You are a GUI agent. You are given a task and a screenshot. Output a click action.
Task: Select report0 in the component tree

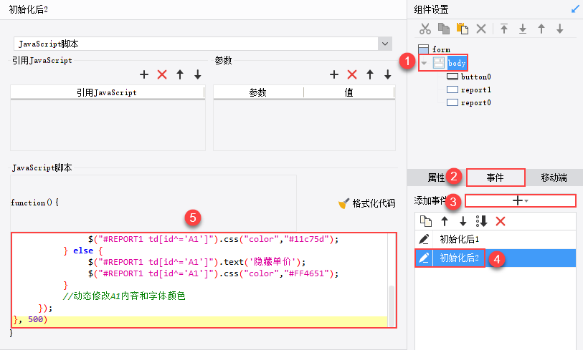pyautogui.click(x=476, y=102)
